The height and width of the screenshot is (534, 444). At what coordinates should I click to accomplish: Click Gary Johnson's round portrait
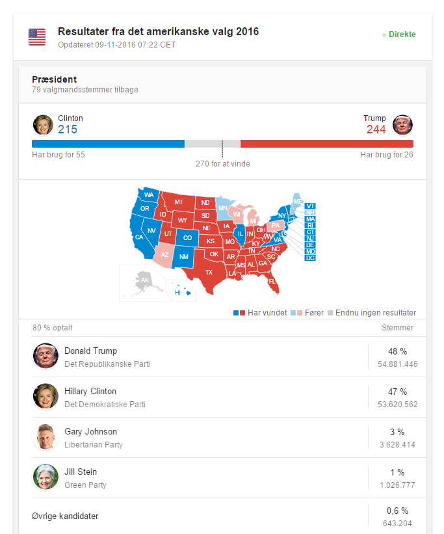pyautogui.click(x=46, y=437)
